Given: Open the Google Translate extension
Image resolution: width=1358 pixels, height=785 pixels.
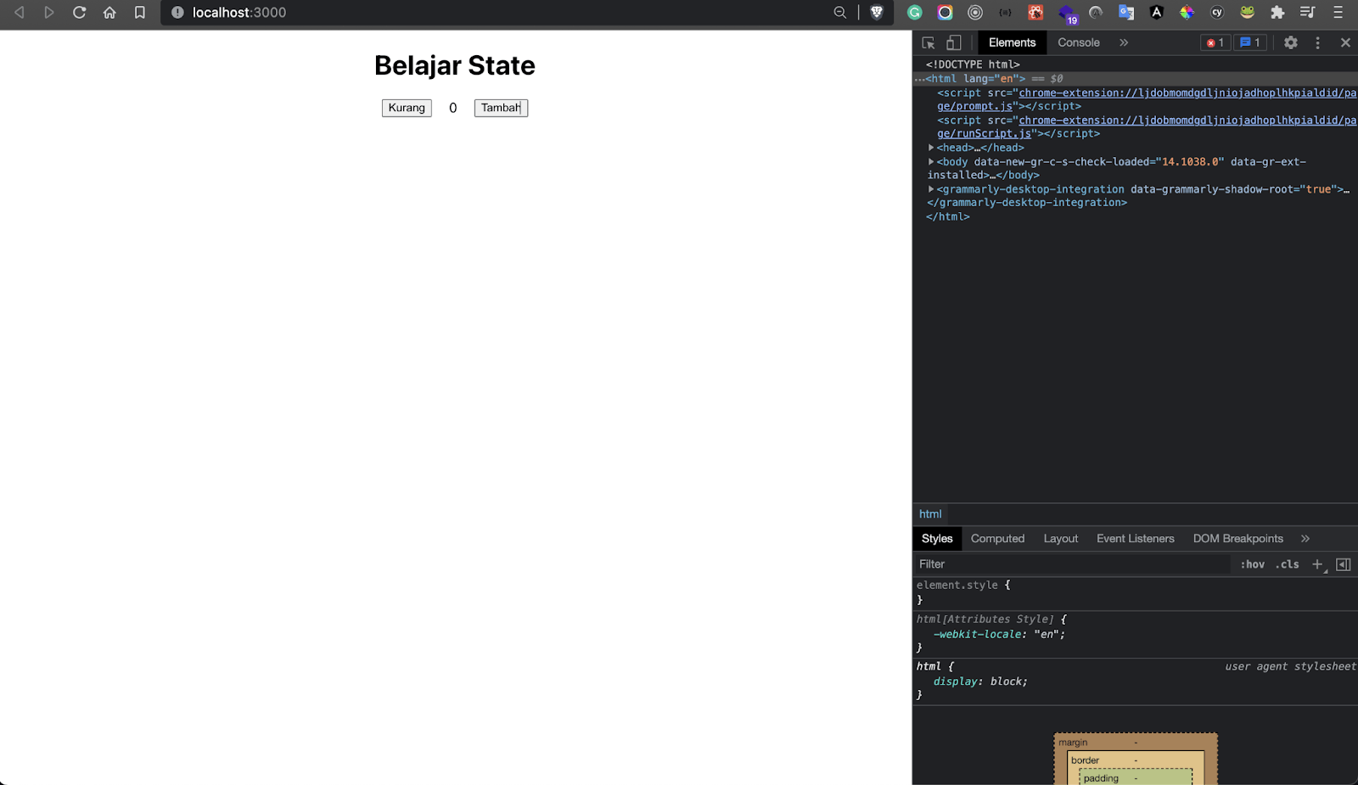Looking at the screenshot, I should 1126,13.
